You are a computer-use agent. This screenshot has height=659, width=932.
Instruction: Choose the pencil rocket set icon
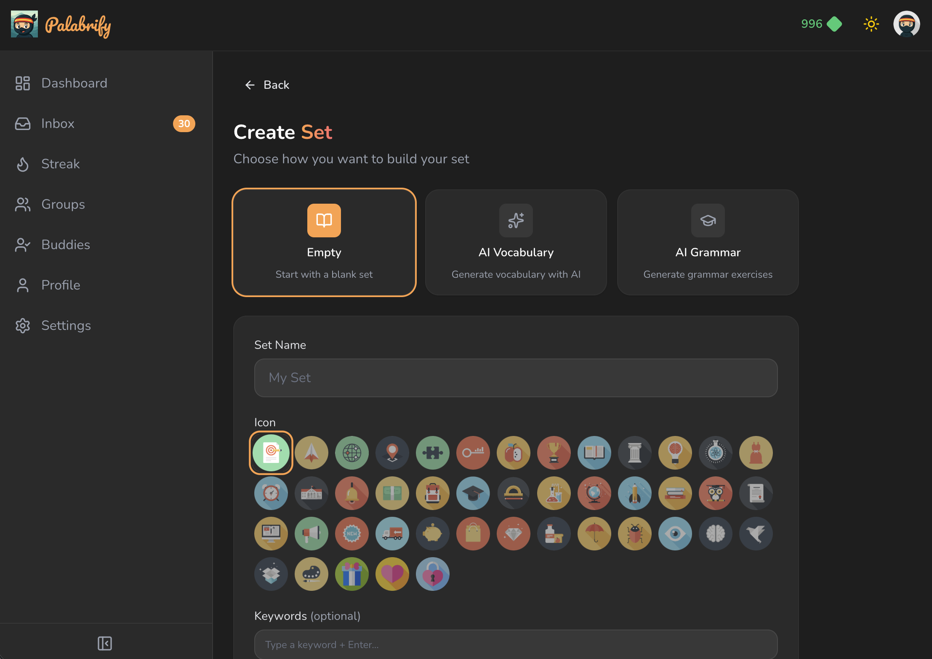(635, 493)
